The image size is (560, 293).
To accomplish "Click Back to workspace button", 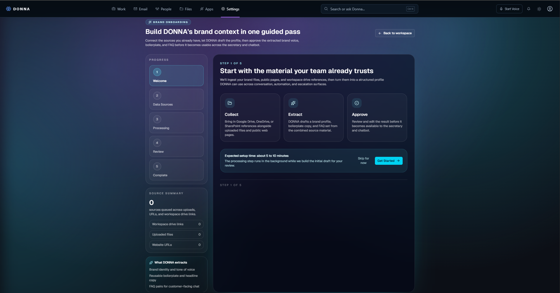I will click(x=395, y=33).
